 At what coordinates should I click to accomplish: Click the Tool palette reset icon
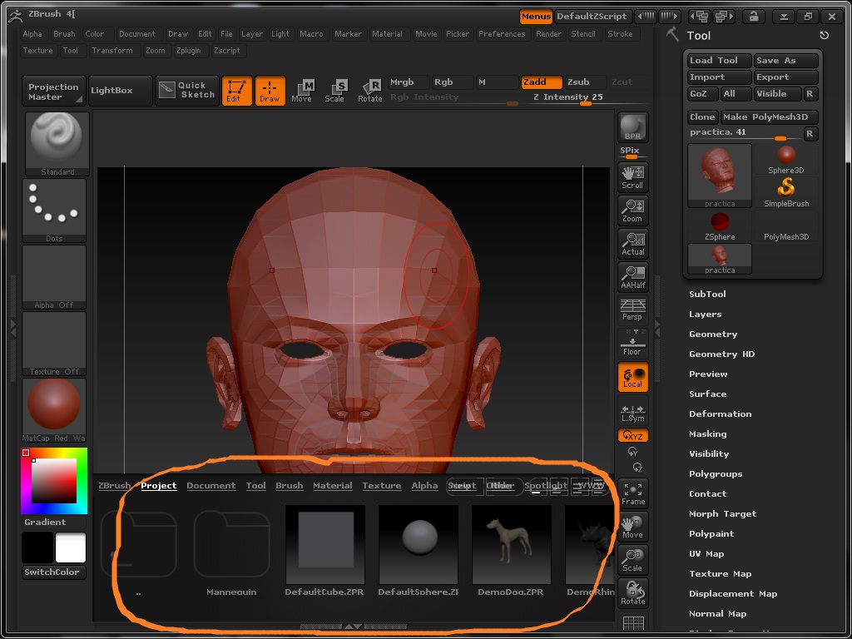point(824,35)
